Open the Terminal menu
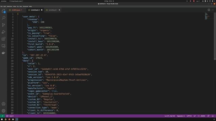Image resolution: width=216 pixels, height=121 pixels. (x=25, y=6)
